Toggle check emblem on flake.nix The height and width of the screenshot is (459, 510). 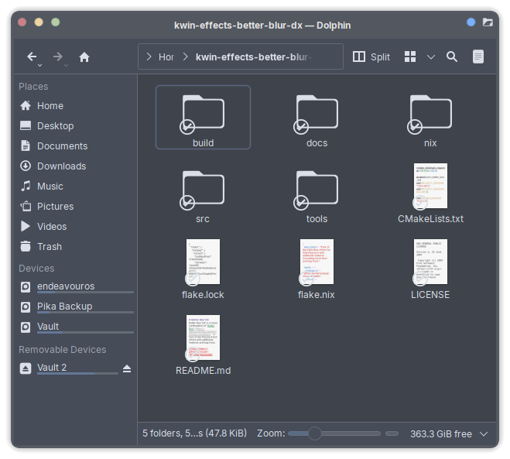(306, 279)
